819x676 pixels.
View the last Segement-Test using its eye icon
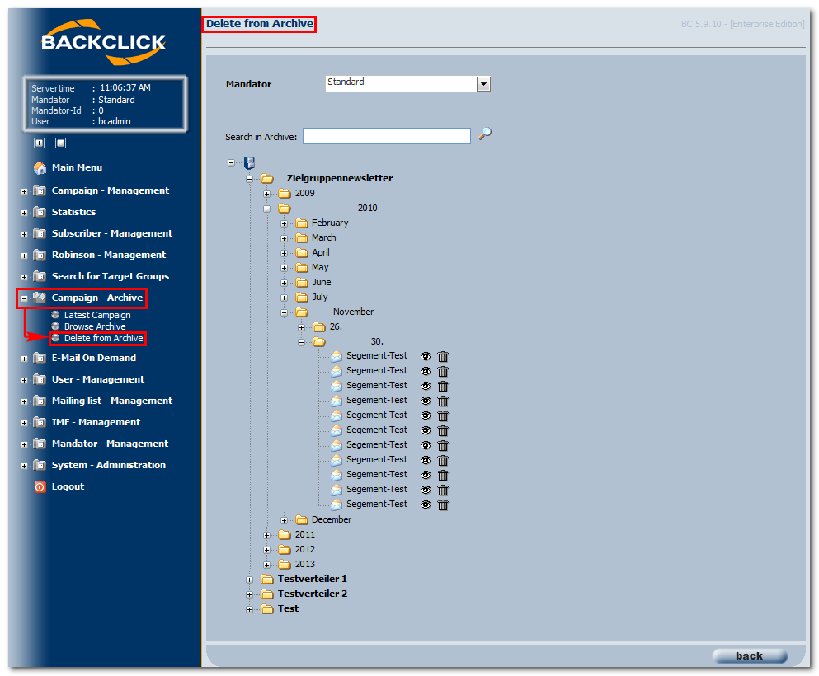tap(426, 505)
